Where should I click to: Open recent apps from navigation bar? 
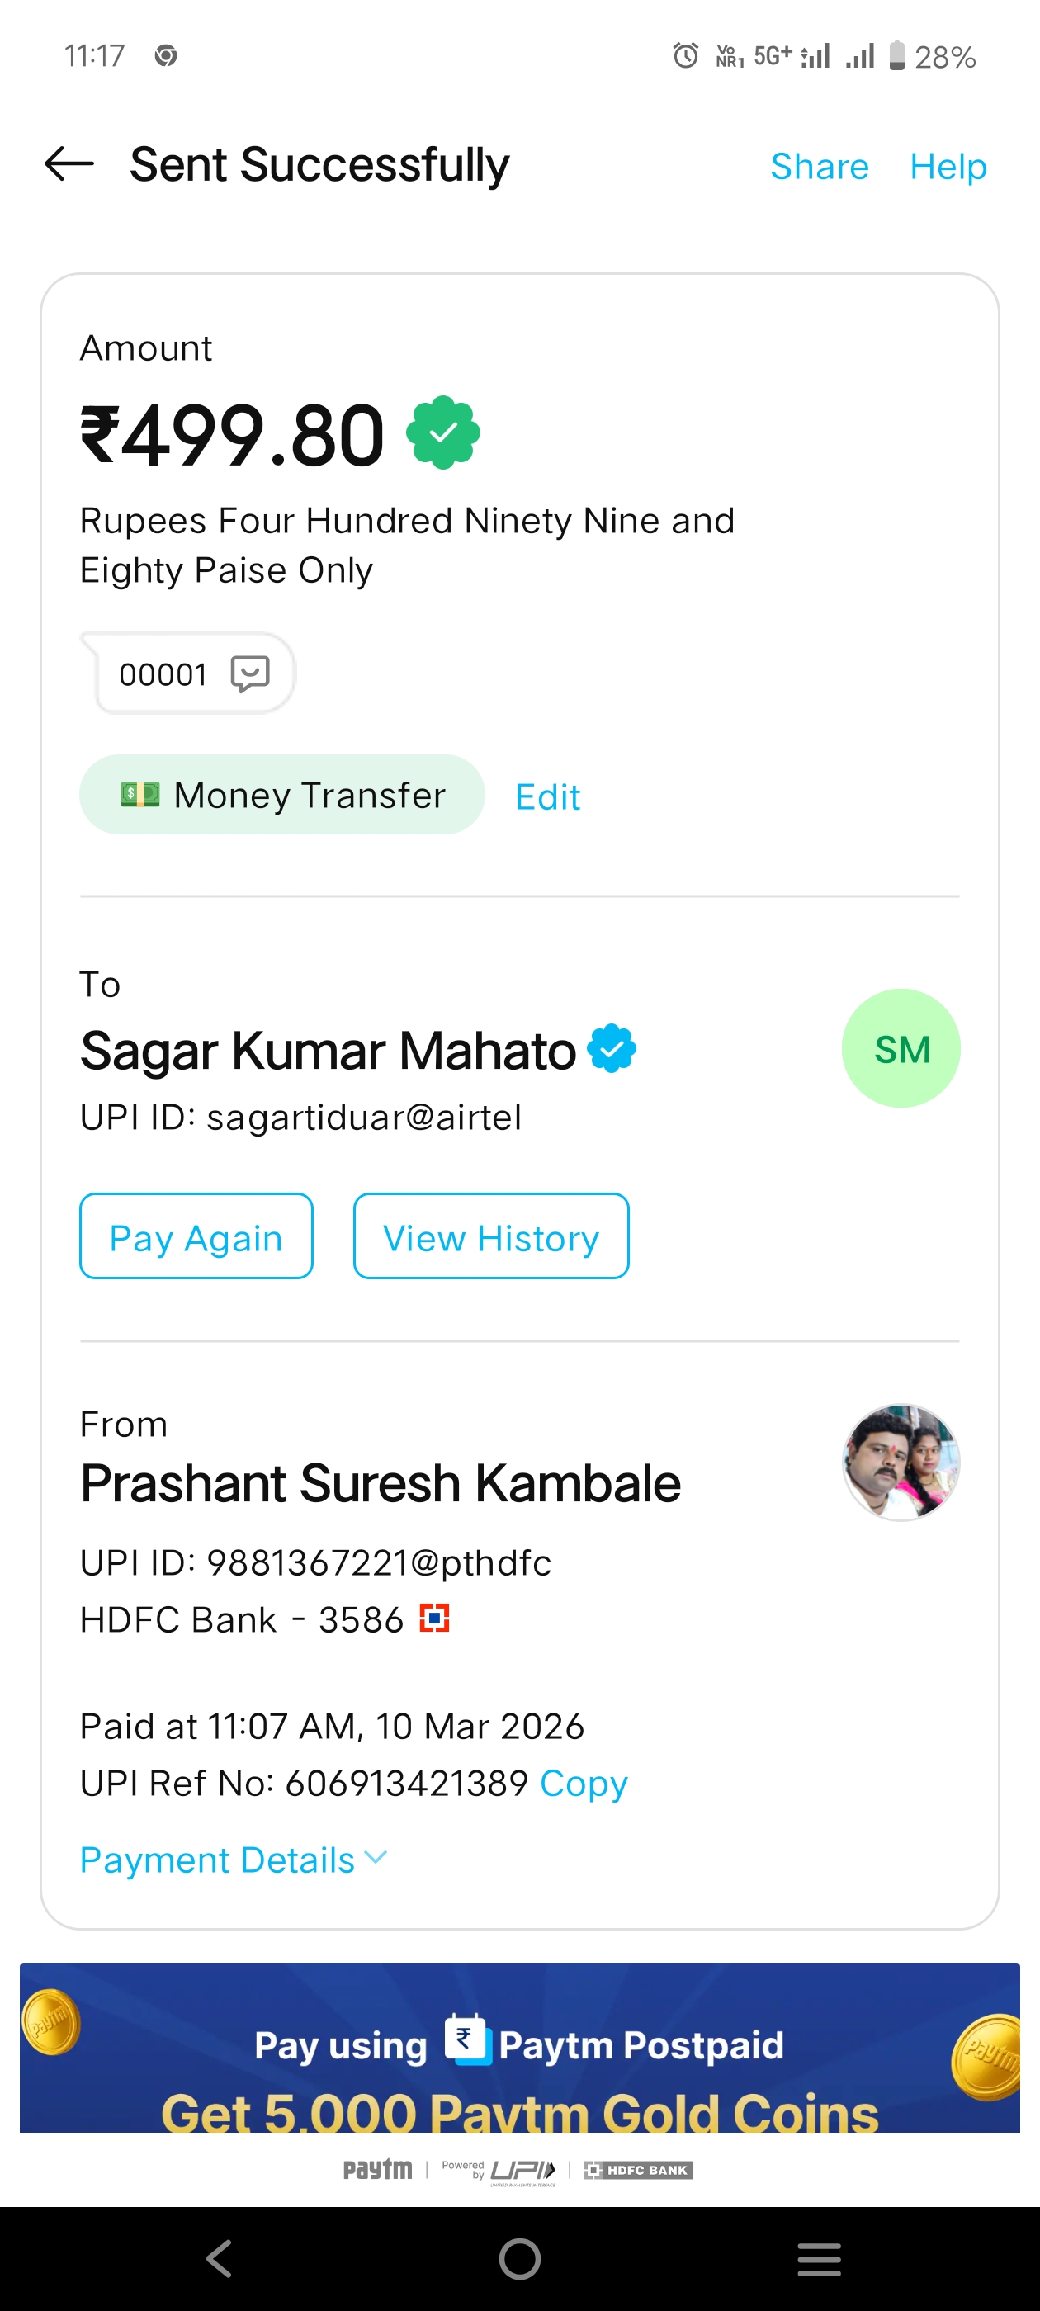click(818, 2259)
